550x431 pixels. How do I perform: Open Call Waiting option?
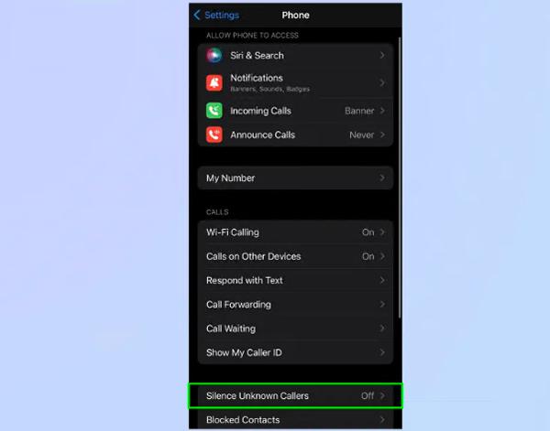click(231, 329)
